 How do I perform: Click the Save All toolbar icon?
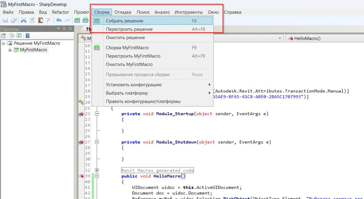pos(13,20)
